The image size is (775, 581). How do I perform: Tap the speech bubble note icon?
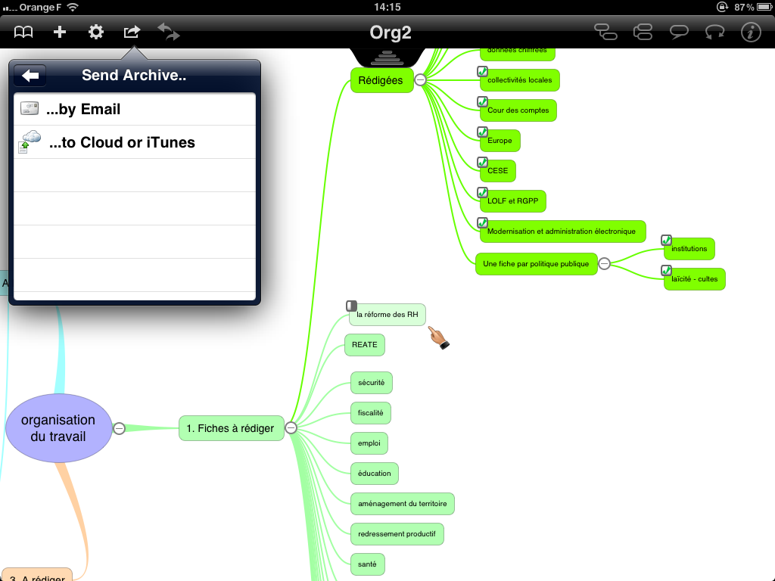[679, 32]
